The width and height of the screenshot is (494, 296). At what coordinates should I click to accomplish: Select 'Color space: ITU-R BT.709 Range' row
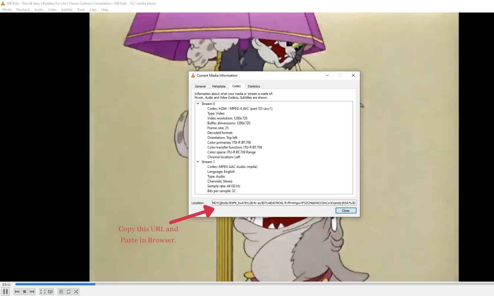[x=232, y=152]
